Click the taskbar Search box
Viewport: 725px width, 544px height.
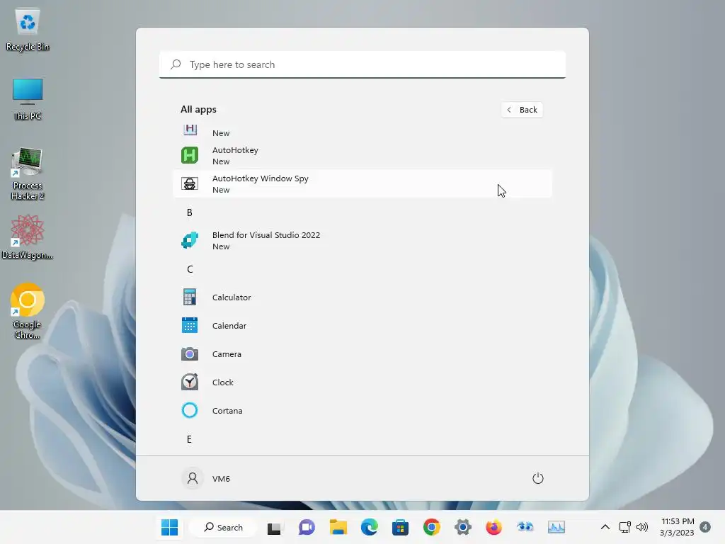(x=223, y=527)
